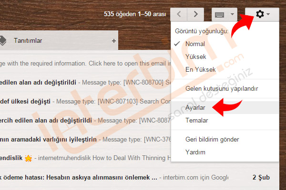Add a new tab with the plus icon
Screen dimensions: 286x190
tap(114, 41)
